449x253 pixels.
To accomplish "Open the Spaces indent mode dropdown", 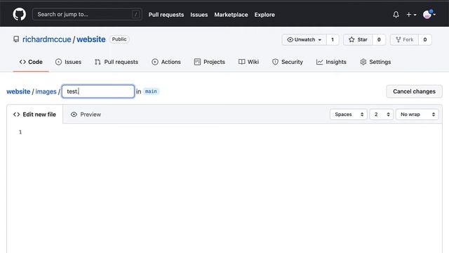I will 349,115.
